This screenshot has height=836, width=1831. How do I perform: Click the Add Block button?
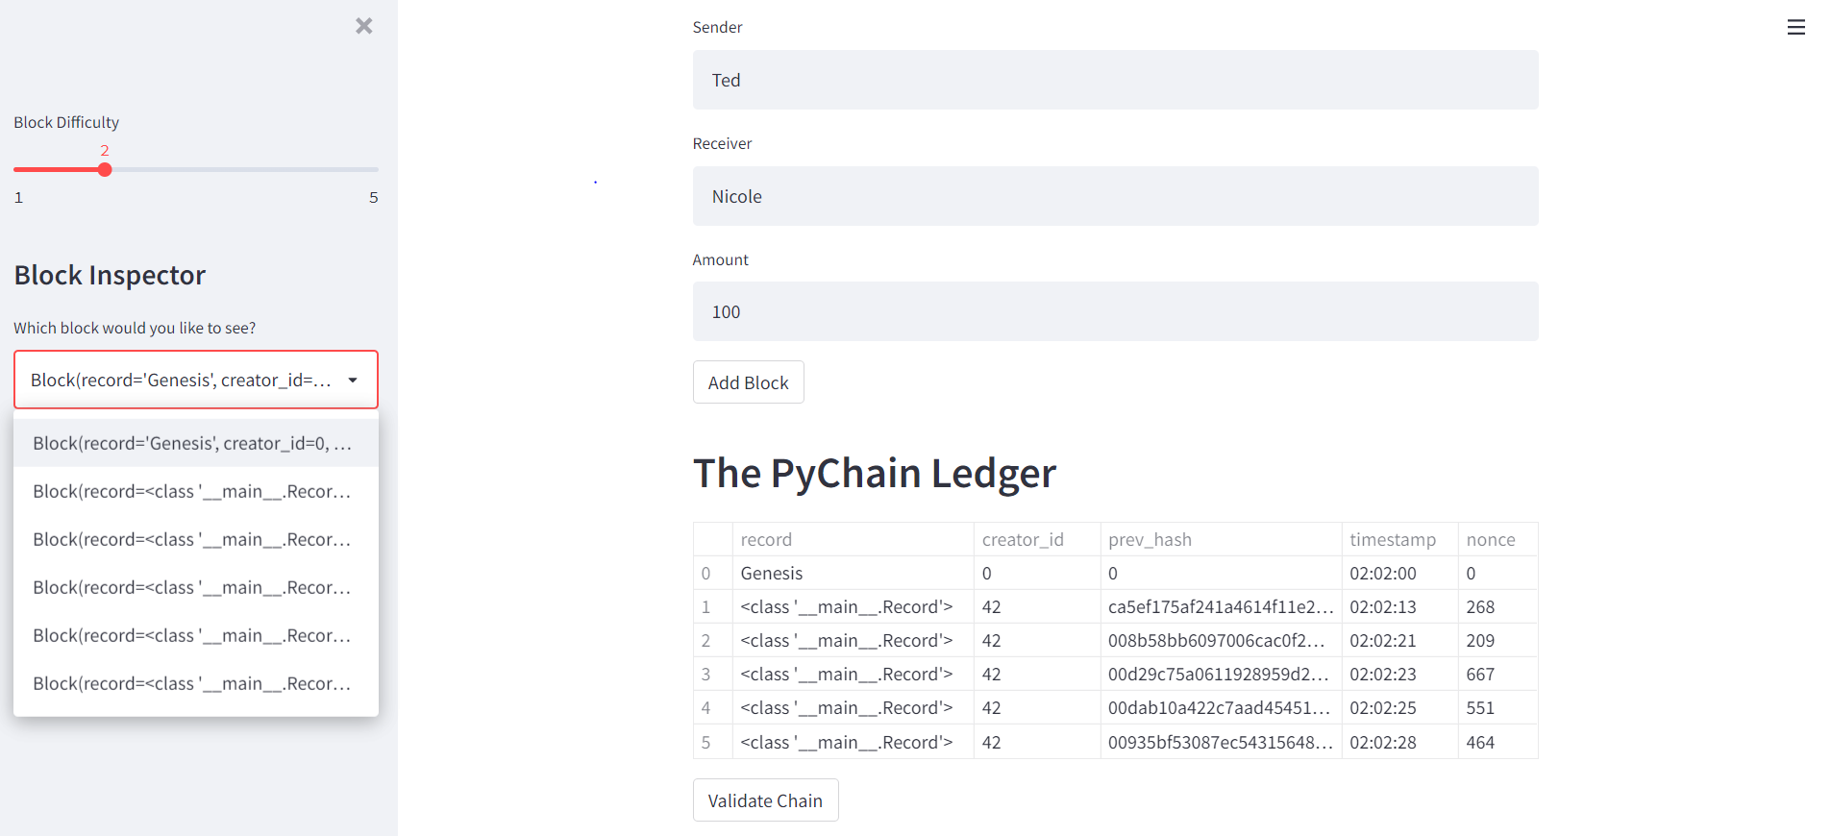tap(748, 381)
